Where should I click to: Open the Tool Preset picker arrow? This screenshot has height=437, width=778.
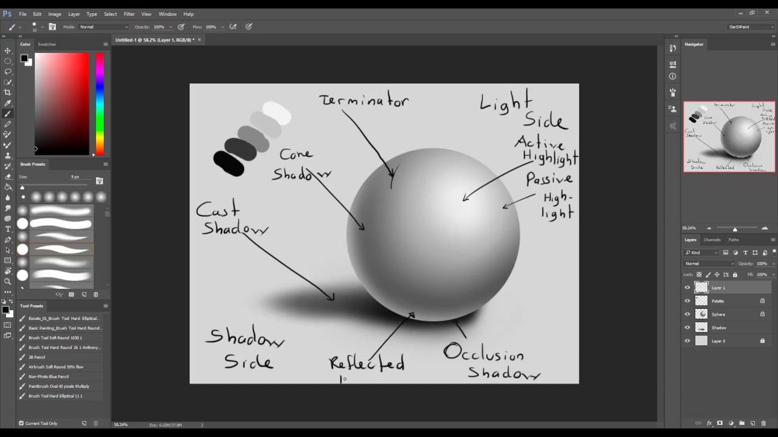click(x=20, y=27)
